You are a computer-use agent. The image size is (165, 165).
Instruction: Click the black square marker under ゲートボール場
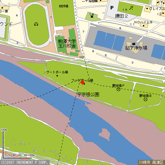[x=57, y=76]
